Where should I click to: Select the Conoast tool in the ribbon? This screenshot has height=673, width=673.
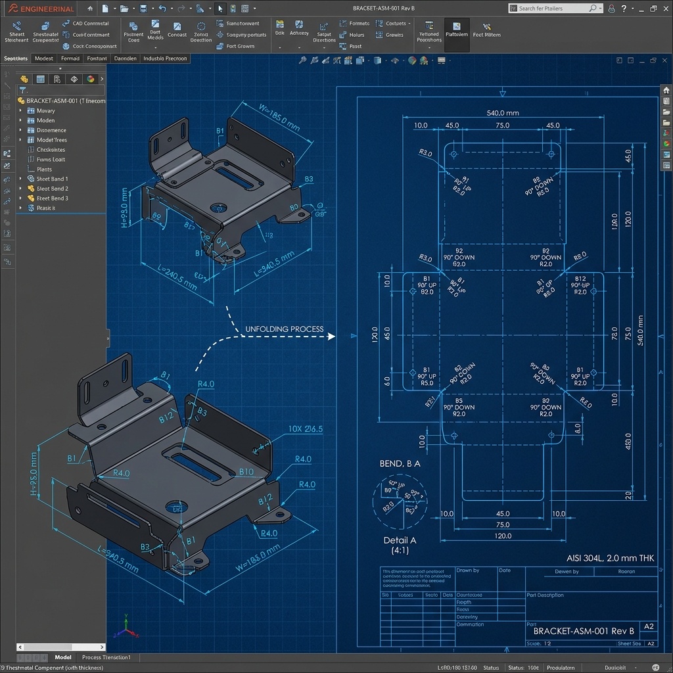(x=177, y=30)
